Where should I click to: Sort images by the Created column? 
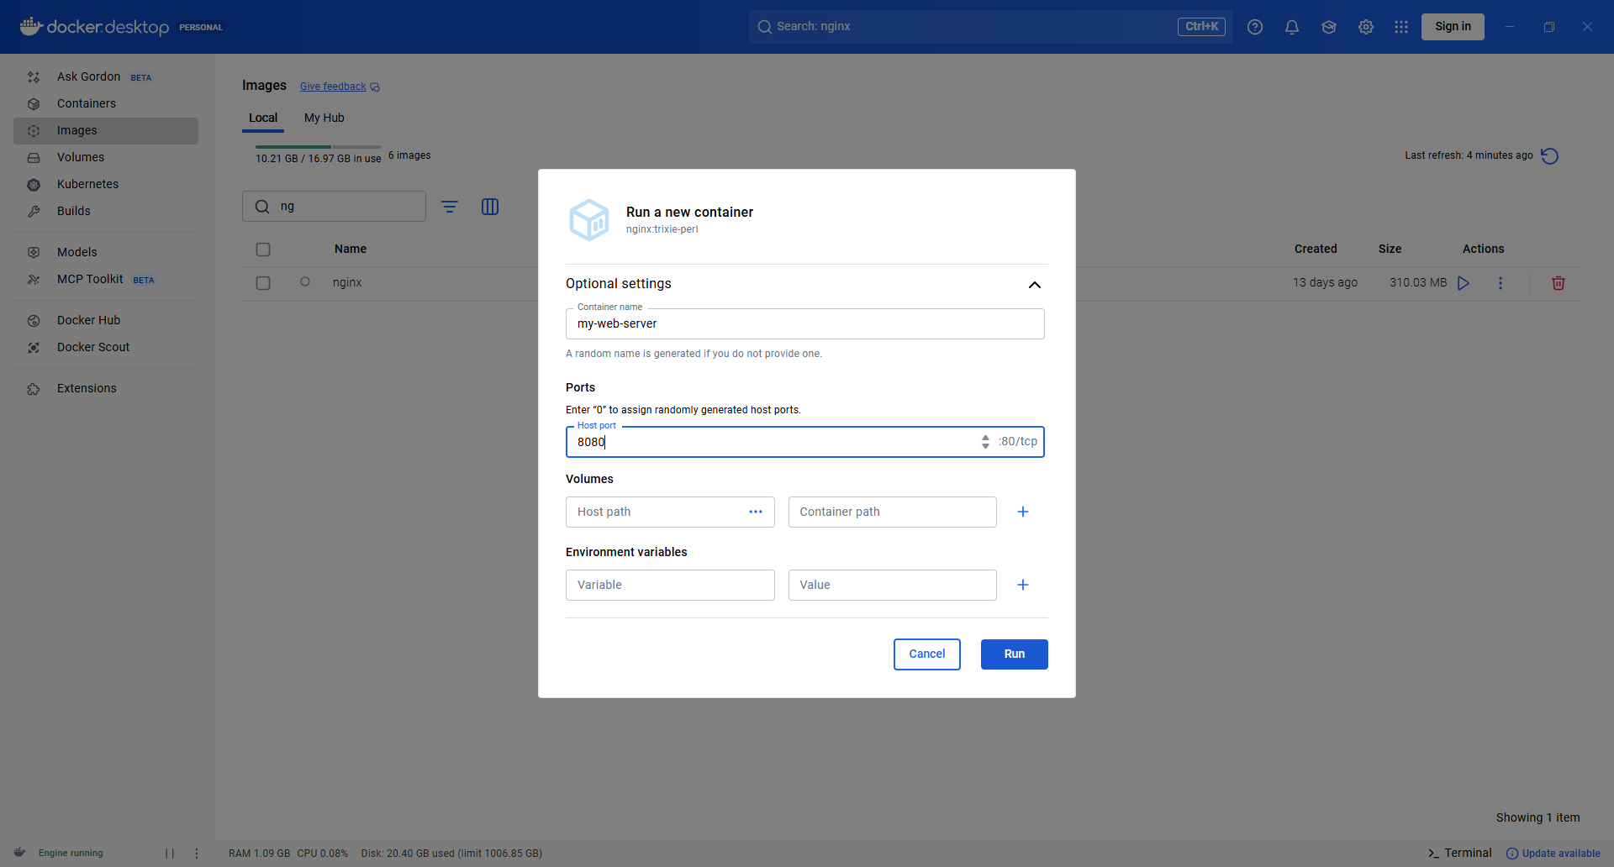coord(1316,249)
